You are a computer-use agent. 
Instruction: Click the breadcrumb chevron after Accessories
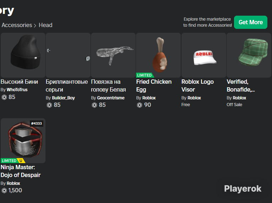coord(35,26)
